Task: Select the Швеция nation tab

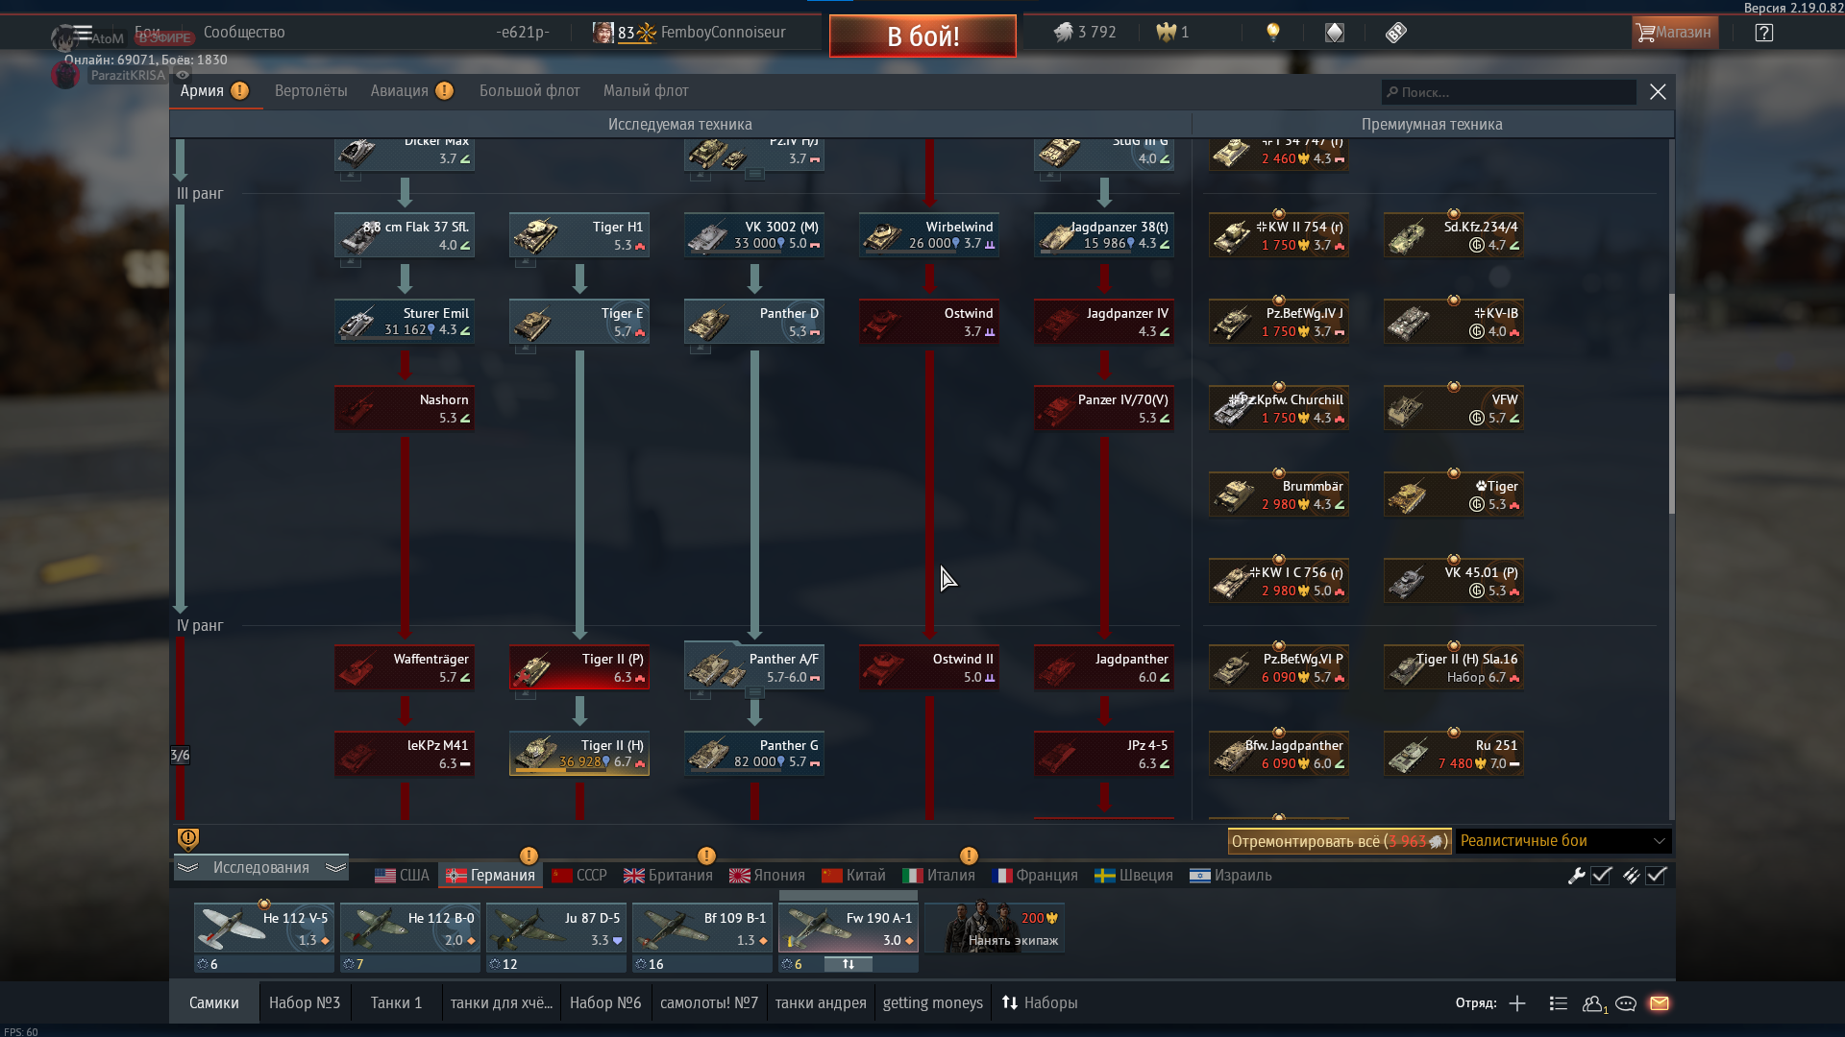Action: (x=1134, y=876)
